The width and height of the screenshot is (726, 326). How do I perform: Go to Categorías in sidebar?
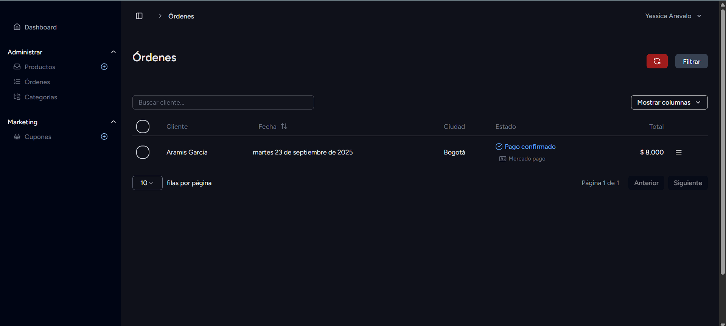(40, 97)
